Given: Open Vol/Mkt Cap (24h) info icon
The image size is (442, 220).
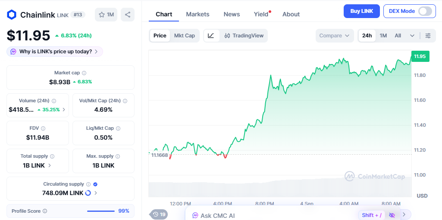Looking at the screenshot, I should (x=125, y=101).
